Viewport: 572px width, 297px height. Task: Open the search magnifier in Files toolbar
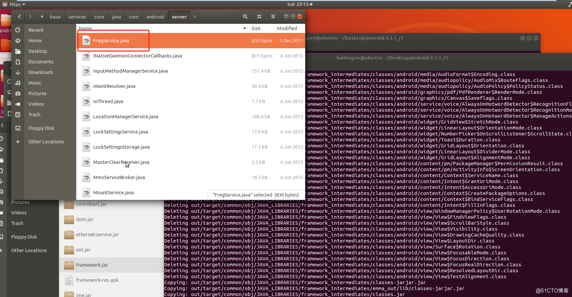(245, 17)
